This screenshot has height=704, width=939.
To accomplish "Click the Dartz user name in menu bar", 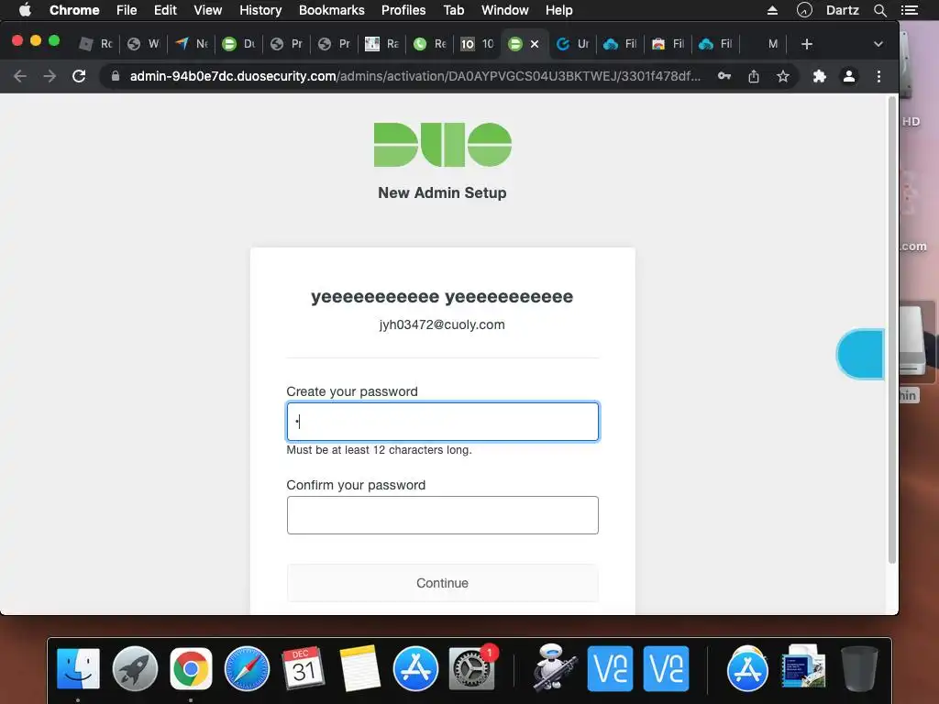I will coord(842,10).
